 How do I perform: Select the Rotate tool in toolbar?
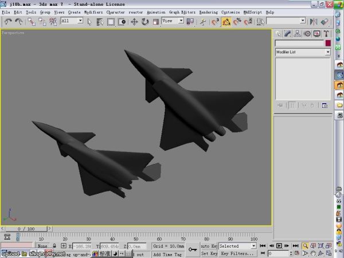pyautogui.click(x=145, y=21)
